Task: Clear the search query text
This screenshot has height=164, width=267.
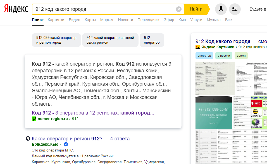Action: [x=179, y=9]
